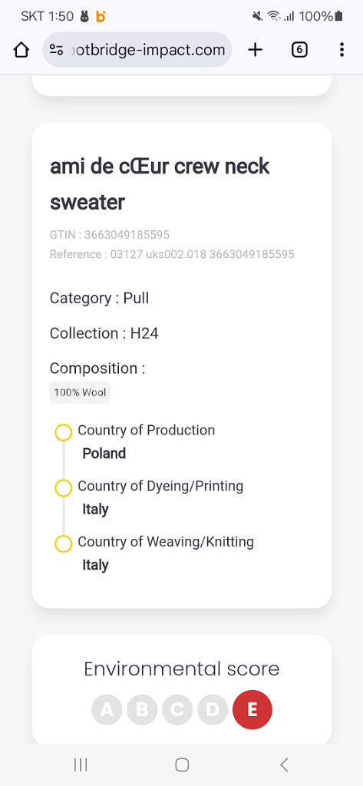Open the tab switcher showing 6 tabs

[x=299, y=50]
